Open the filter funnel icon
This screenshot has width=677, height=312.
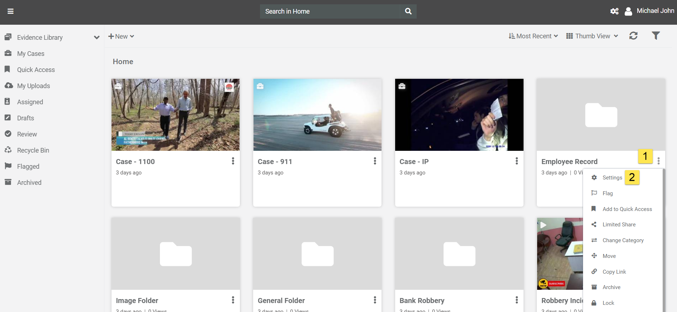[655, 35]
